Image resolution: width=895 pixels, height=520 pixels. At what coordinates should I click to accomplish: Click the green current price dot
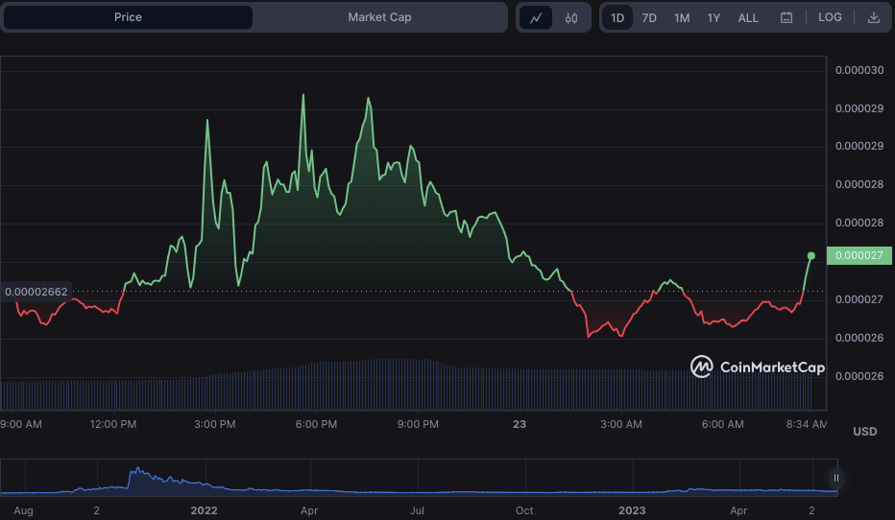(811, 256)
